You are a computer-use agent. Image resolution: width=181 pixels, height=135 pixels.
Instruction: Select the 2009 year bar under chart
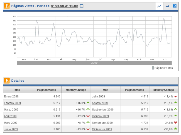pyautogui.click(x=94, y=63)
